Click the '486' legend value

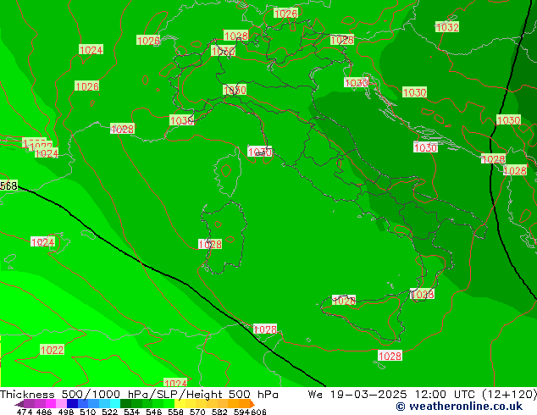(x=44, y=412)
